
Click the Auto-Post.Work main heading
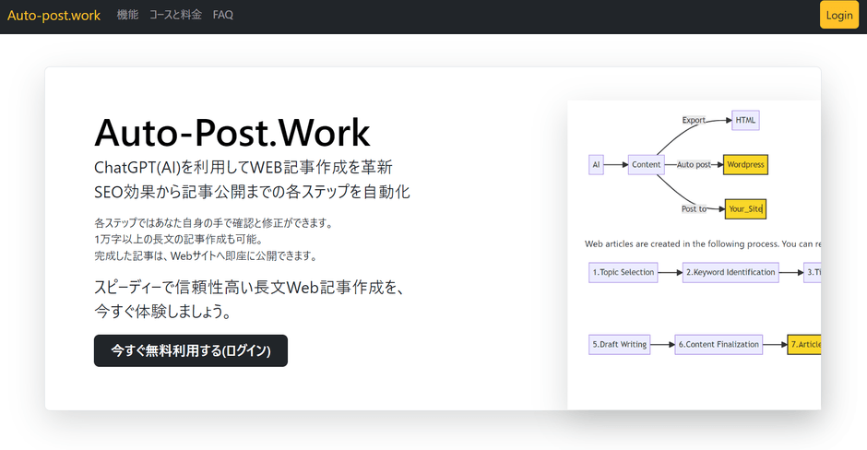click(x=232, y=133)
